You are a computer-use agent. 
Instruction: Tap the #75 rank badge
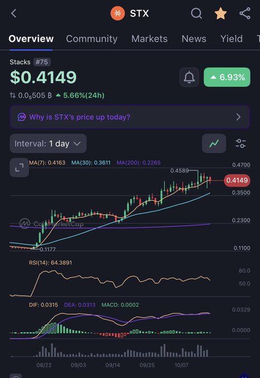click(42, 62)
